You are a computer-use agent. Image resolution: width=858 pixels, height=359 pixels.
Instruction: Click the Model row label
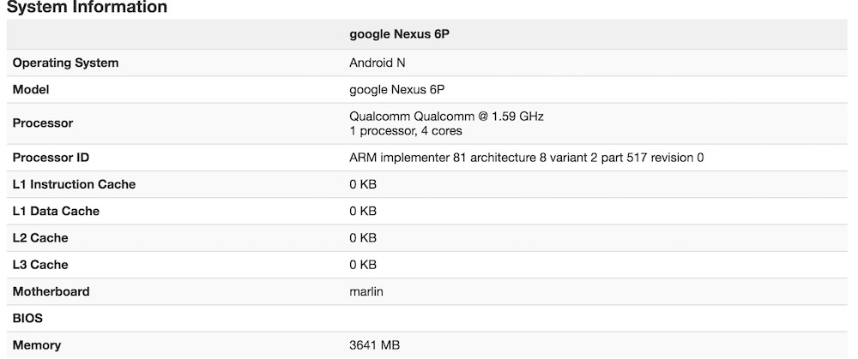pos(31,89)
